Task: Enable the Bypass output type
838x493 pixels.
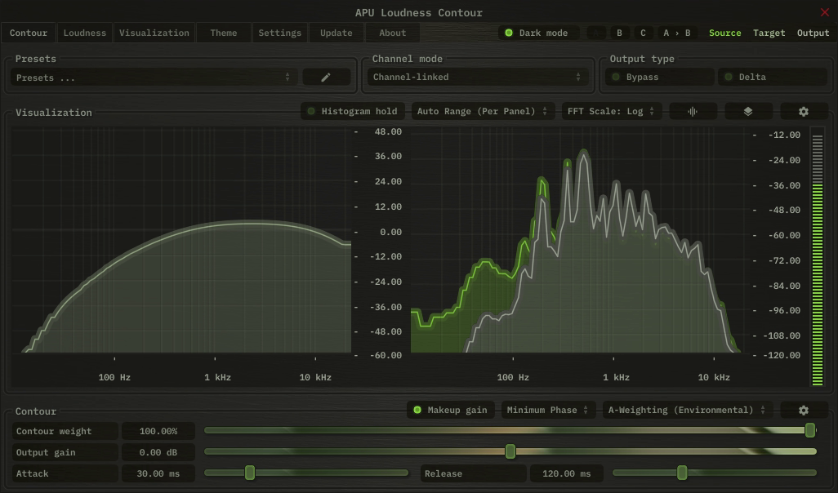Action: click(x=659, y=77)
